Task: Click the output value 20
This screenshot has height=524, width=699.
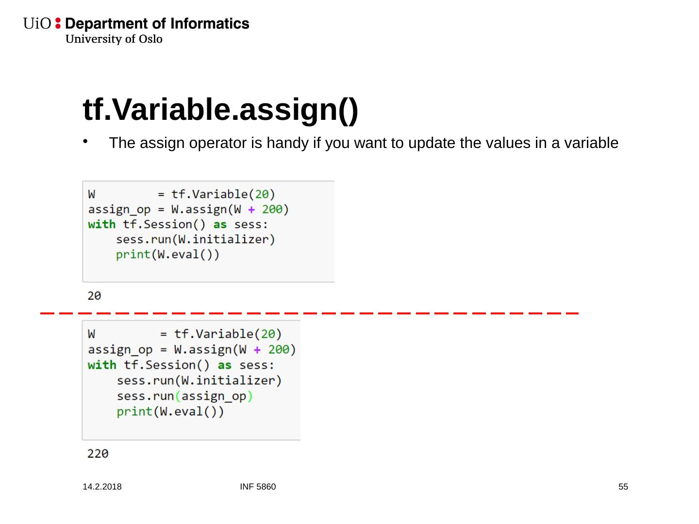Action: [x=94, y=296]
